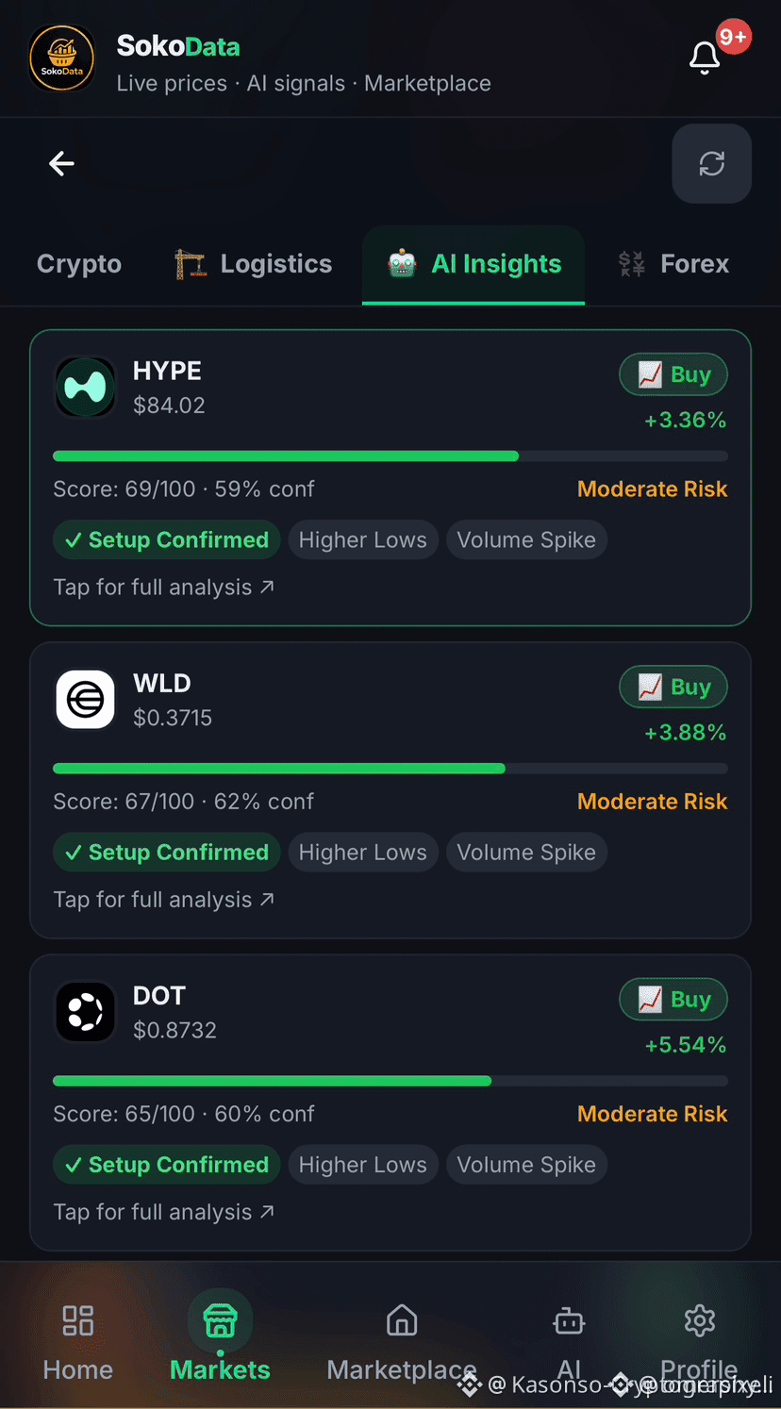Click the refresh icon button
This screenshot has width=781, height=1409.
[711, 163]
